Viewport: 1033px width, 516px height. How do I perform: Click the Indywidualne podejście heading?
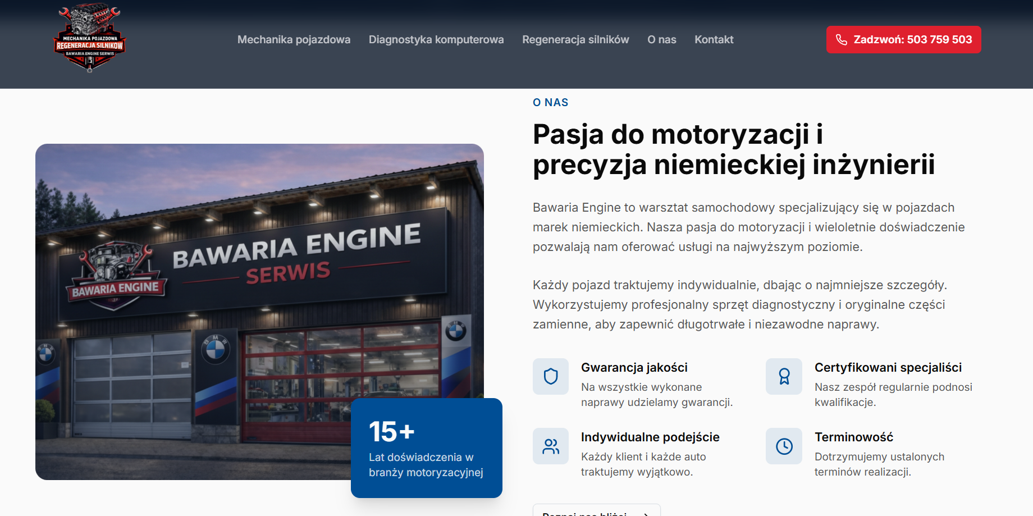(650, 437)
